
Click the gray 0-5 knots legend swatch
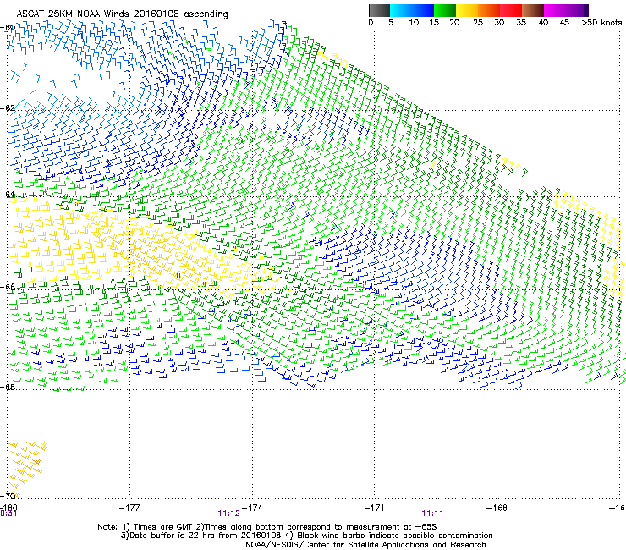(x=379, y=10)
